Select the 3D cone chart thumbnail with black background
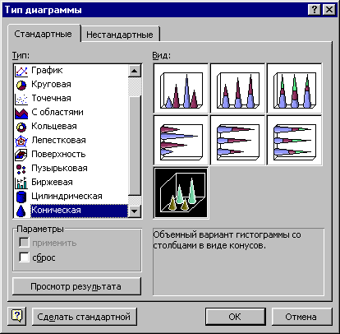 click(181, 193)
